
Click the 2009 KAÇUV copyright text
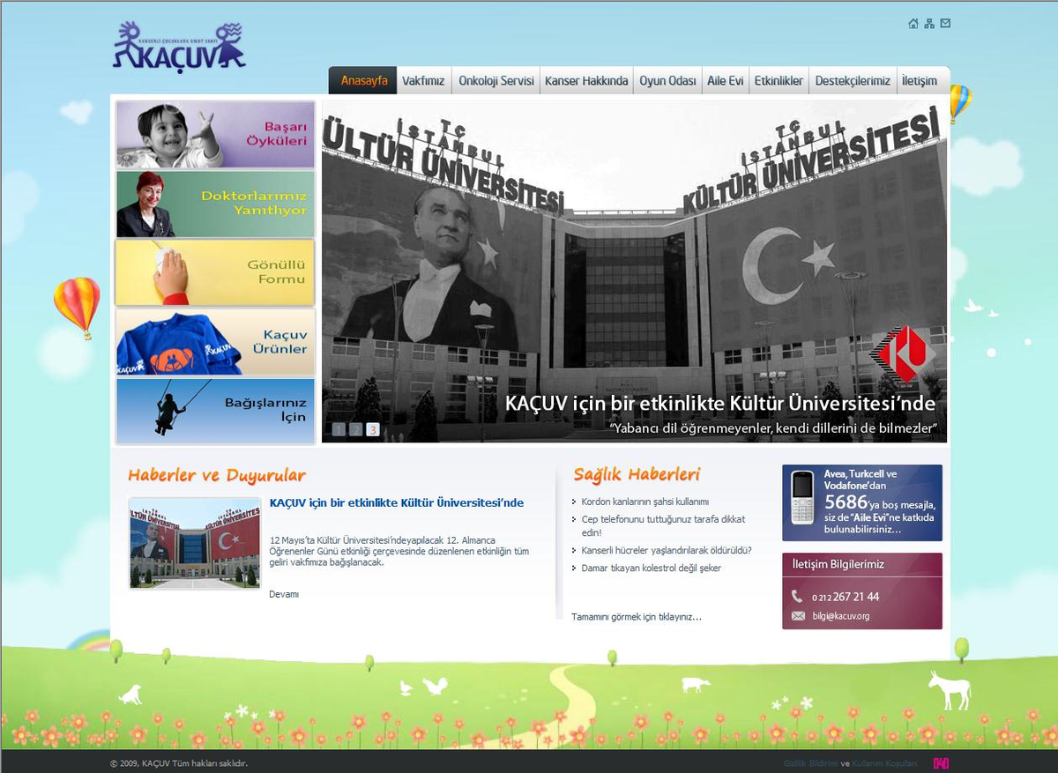pos(179,763)
